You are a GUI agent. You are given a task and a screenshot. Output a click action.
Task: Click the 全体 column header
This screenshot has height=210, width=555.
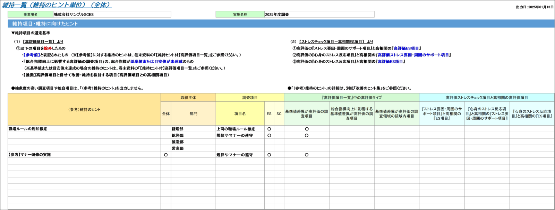166,113
